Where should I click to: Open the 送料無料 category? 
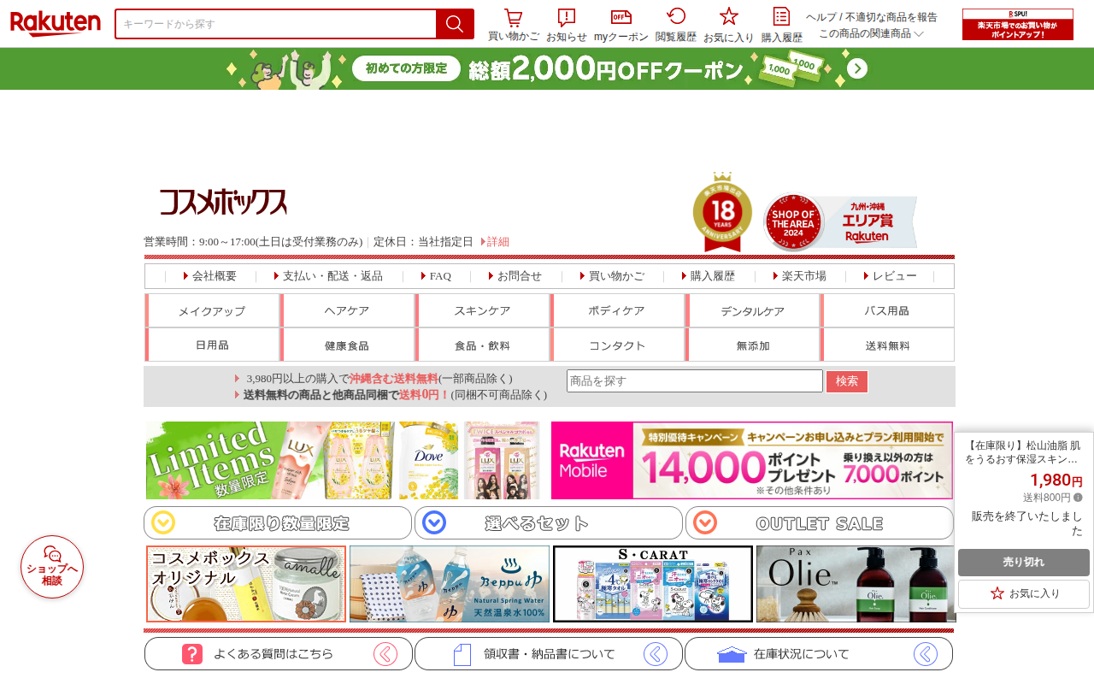point(887,345)
